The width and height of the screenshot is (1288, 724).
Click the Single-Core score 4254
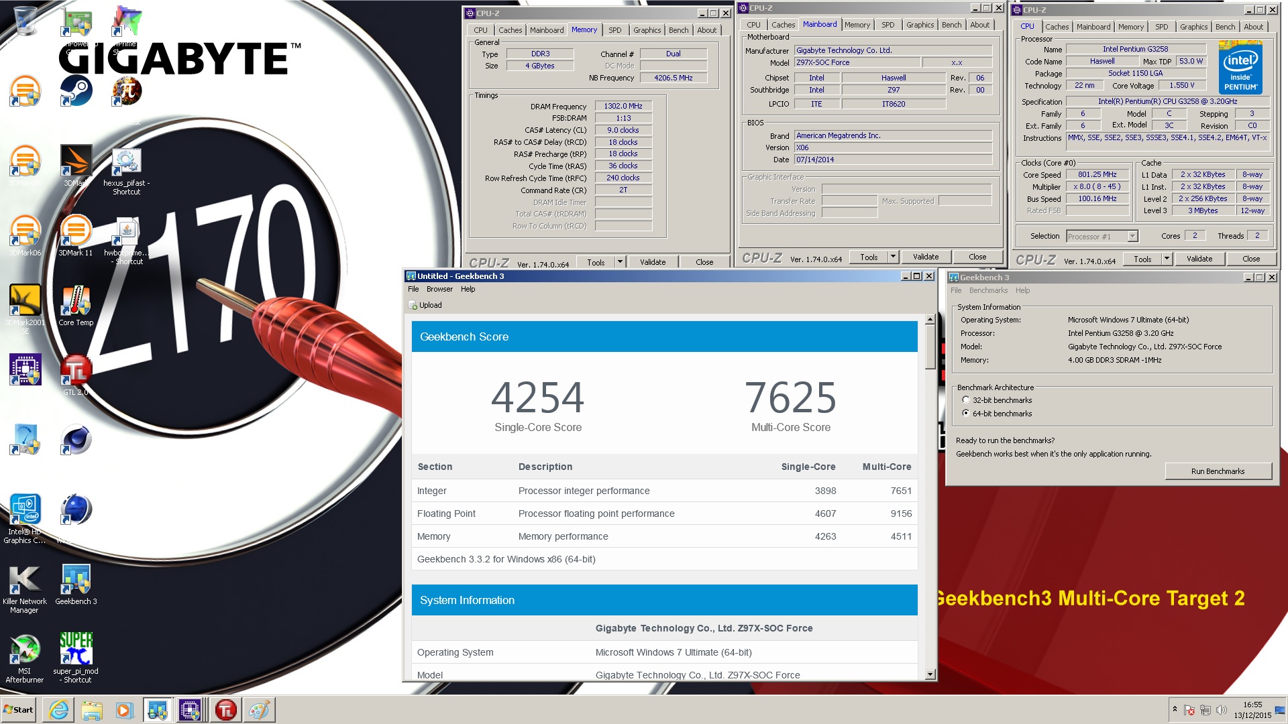coord(537,397)
